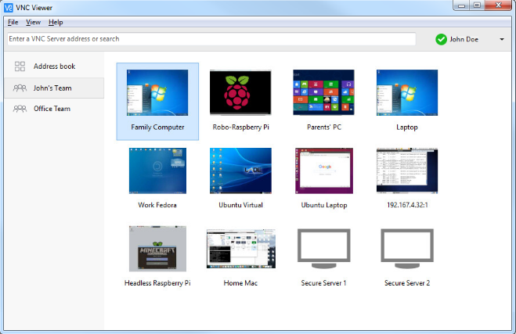The image size is (516, 334).
Task: Expand the John Doe account dropdown arrow
Action: pos(502,39)
